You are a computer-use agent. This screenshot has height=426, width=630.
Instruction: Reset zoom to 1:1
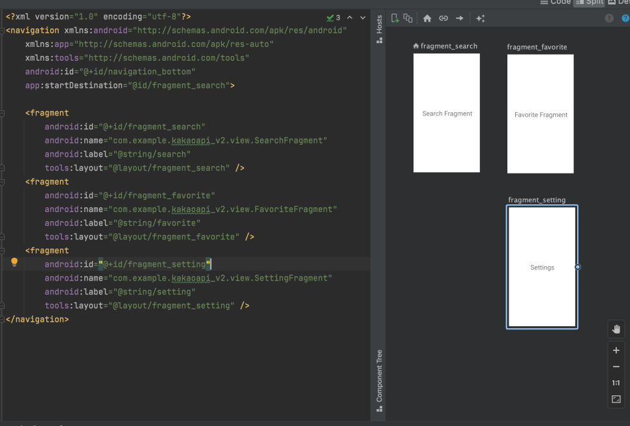pos(616,383)
